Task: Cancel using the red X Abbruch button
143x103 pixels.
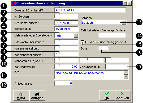Action: (123, 96)
